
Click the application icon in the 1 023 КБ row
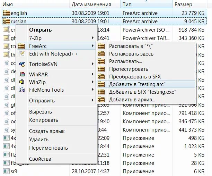(x=6, y=146)
